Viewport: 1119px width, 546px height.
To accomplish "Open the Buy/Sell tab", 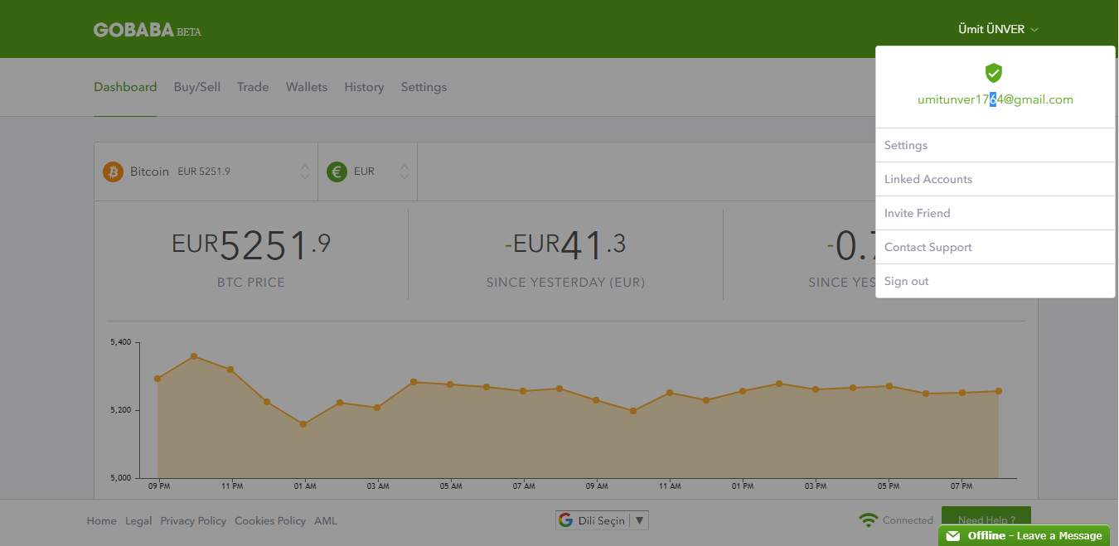I will (x=197, y=87).
